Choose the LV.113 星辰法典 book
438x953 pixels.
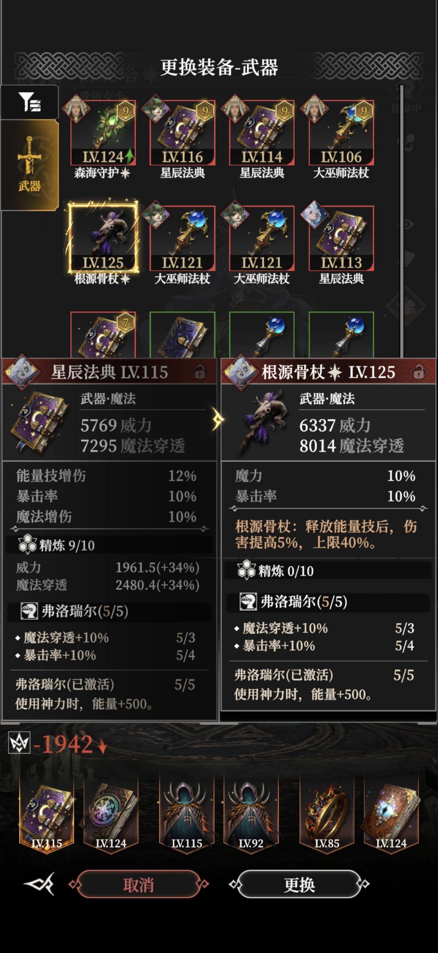coord(341,239)
